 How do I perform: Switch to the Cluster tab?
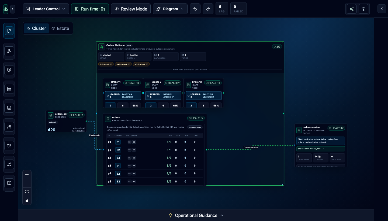(36, 28)
